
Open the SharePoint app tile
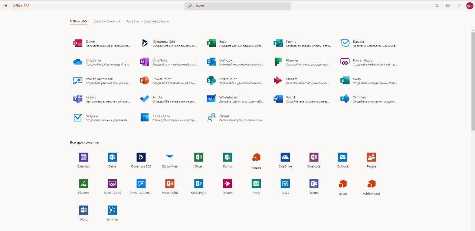pyautogui.click(x=236, y=81)
